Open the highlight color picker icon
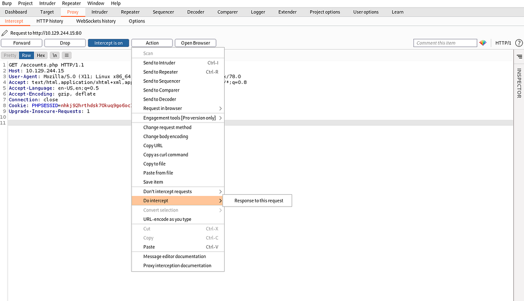 483,43
